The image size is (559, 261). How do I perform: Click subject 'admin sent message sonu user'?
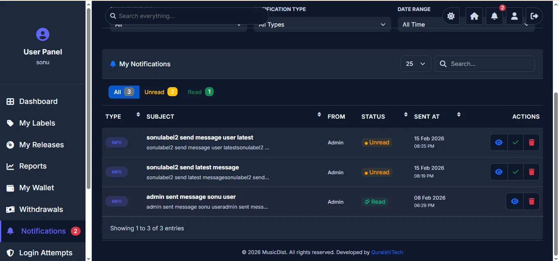tap(191, 197)
